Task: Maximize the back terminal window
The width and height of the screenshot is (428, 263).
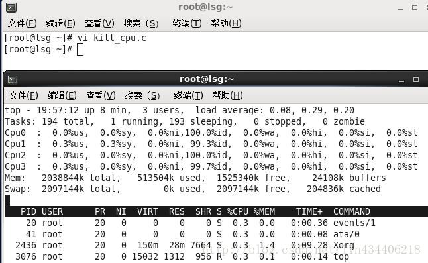Action: coord(415,7)
